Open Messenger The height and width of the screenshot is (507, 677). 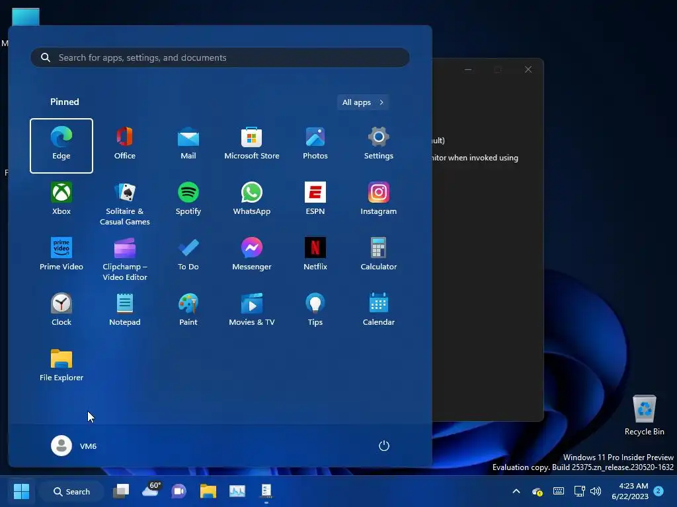pos(252,255)
